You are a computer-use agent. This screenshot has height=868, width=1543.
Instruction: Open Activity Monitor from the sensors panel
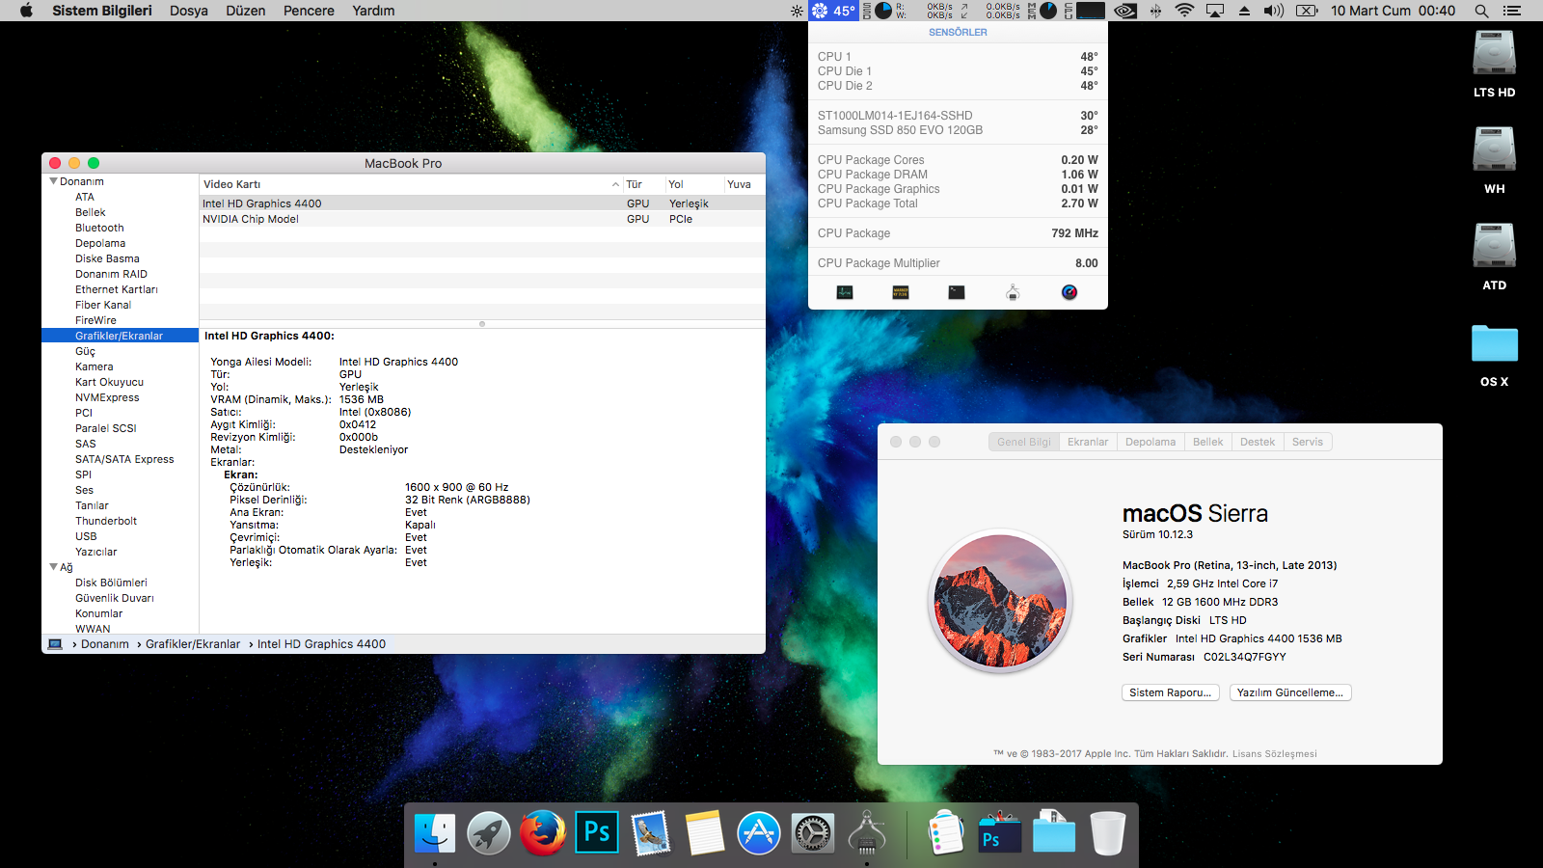pos(845,292)
